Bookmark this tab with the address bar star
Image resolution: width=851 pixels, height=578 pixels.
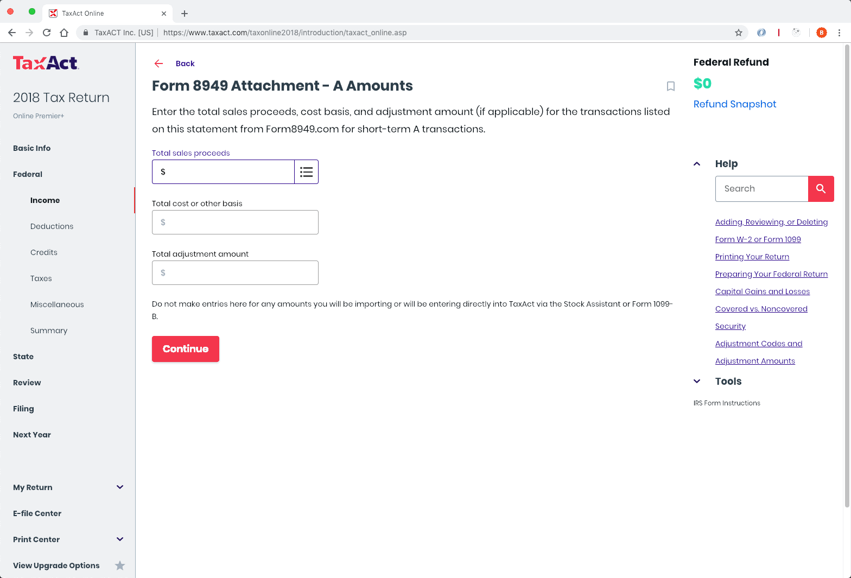click(x=739, y=33)
